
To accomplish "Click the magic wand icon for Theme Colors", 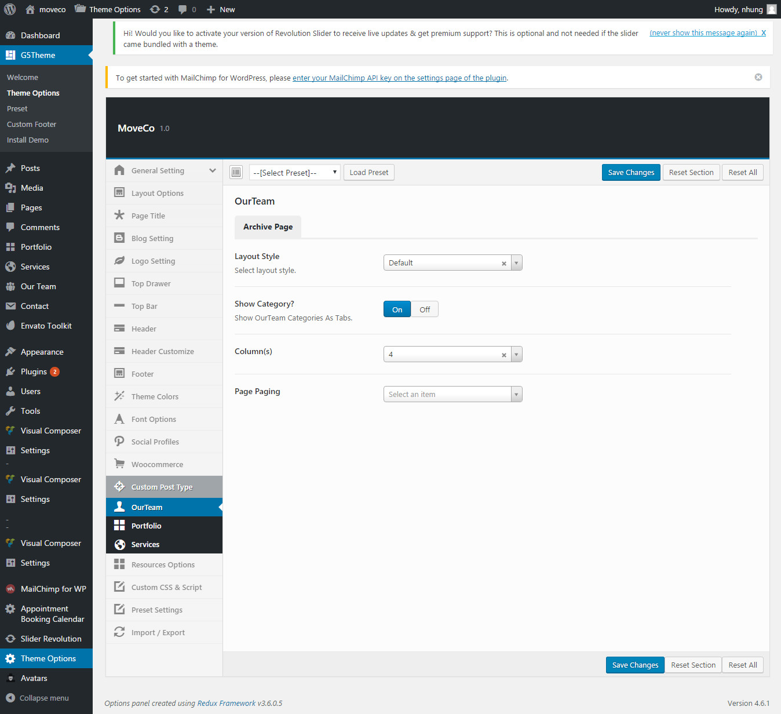I will (x=119, y=396).
